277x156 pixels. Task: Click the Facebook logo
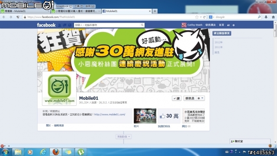point(46,25)
